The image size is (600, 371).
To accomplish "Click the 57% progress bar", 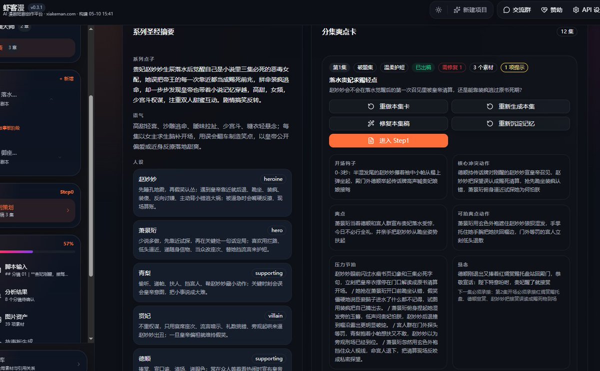I will tap(37, 252).
